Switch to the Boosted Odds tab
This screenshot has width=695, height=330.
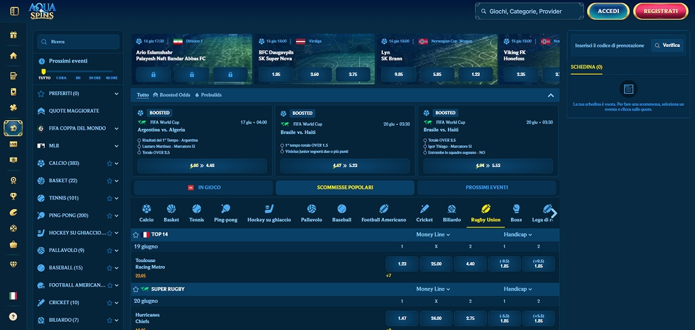click(x=172, y=95)
